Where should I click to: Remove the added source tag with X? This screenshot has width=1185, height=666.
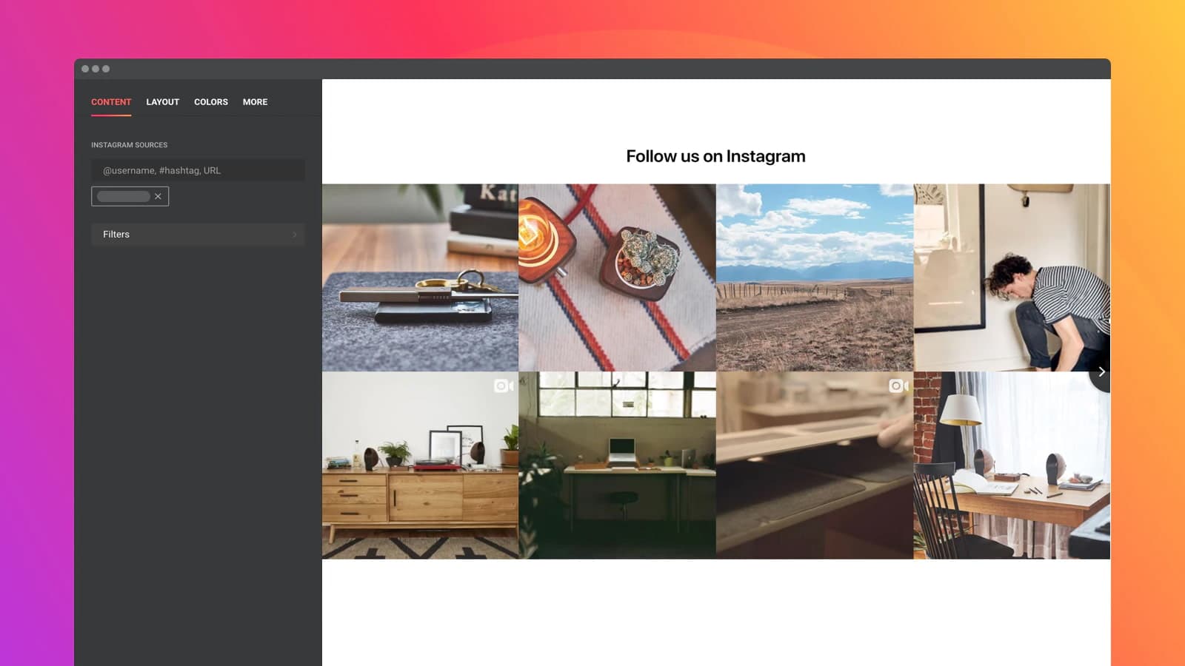(158, 197)
